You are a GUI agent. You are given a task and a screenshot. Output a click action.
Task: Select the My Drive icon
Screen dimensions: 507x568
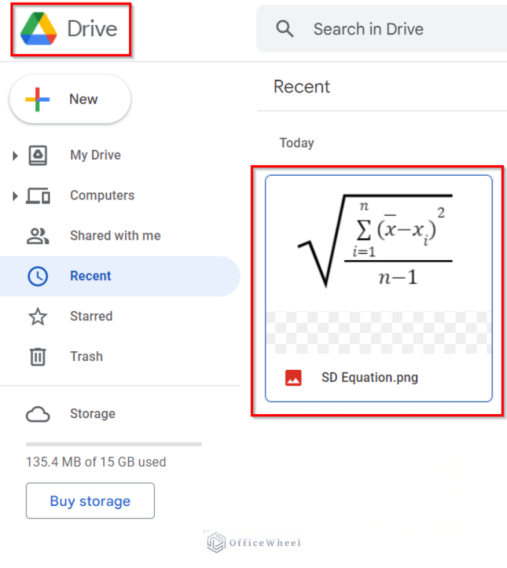pos(38,155)
